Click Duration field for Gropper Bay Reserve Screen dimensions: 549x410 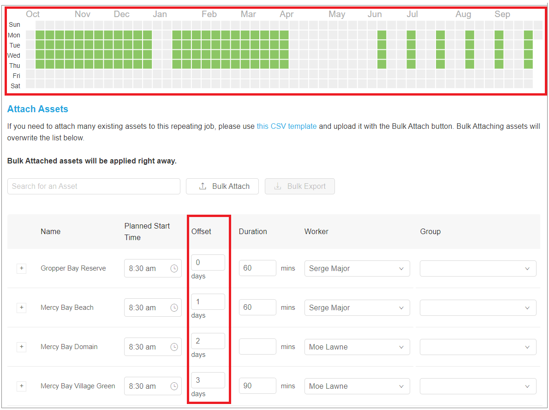click(258, 268)
